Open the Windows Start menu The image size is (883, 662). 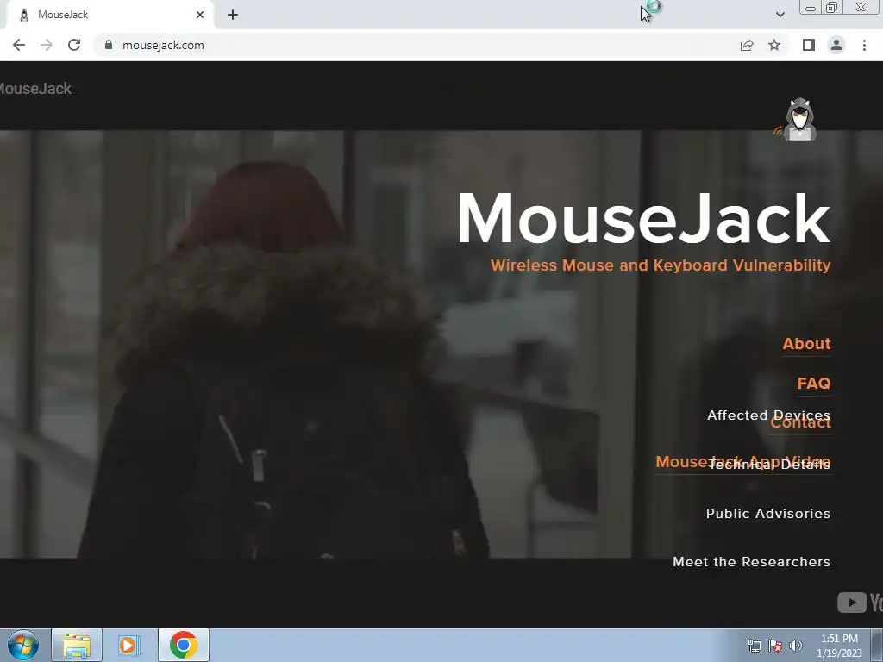tap(23, 645)
